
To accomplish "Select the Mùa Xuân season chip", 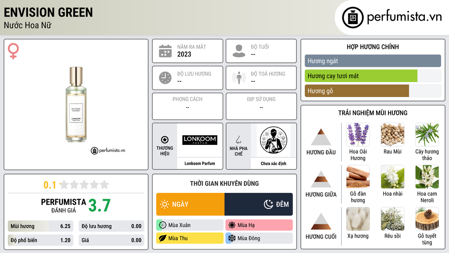I will pyautogui.click(x=190, y=225).
